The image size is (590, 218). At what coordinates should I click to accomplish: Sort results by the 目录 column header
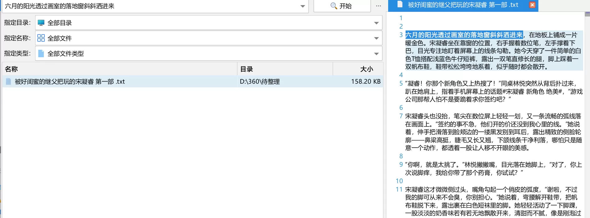point(285,69)
